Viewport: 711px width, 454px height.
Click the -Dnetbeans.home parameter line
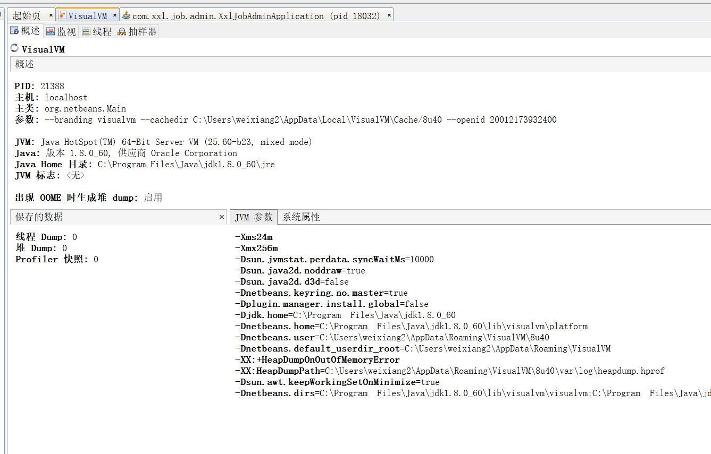pos(411,326)
